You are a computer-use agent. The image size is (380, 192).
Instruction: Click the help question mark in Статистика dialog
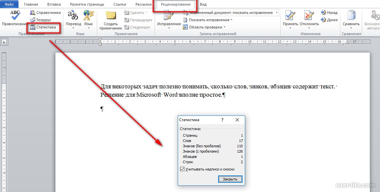[222, 120]
